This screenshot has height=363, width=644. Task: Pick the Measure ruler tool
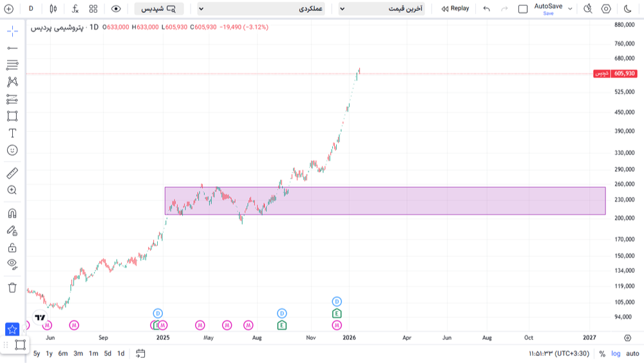[12, 173]
